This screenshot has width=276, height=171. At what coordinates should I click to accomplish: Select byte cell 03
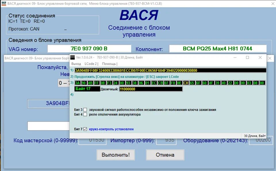[249, 83]
